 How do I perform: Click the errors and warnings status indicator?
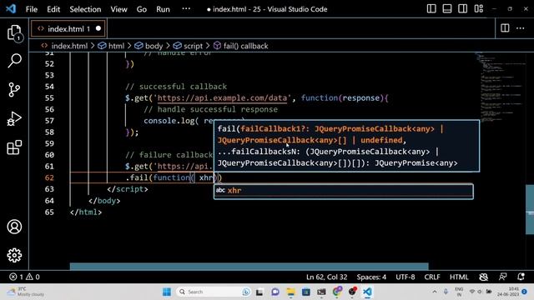click(24, 277)
